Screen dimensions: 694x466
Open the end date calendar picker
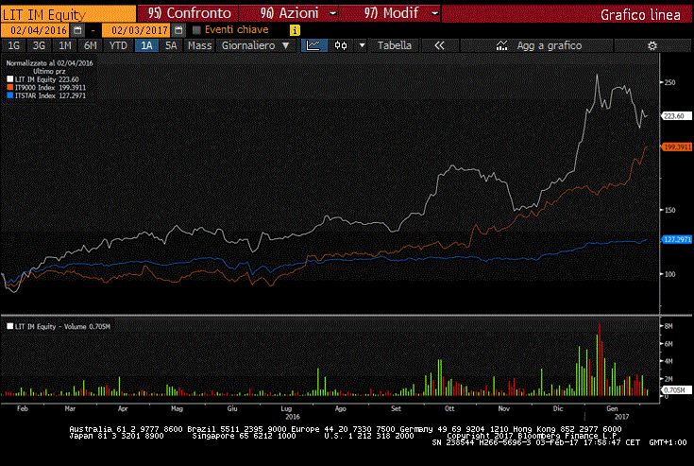coord(178,30)
